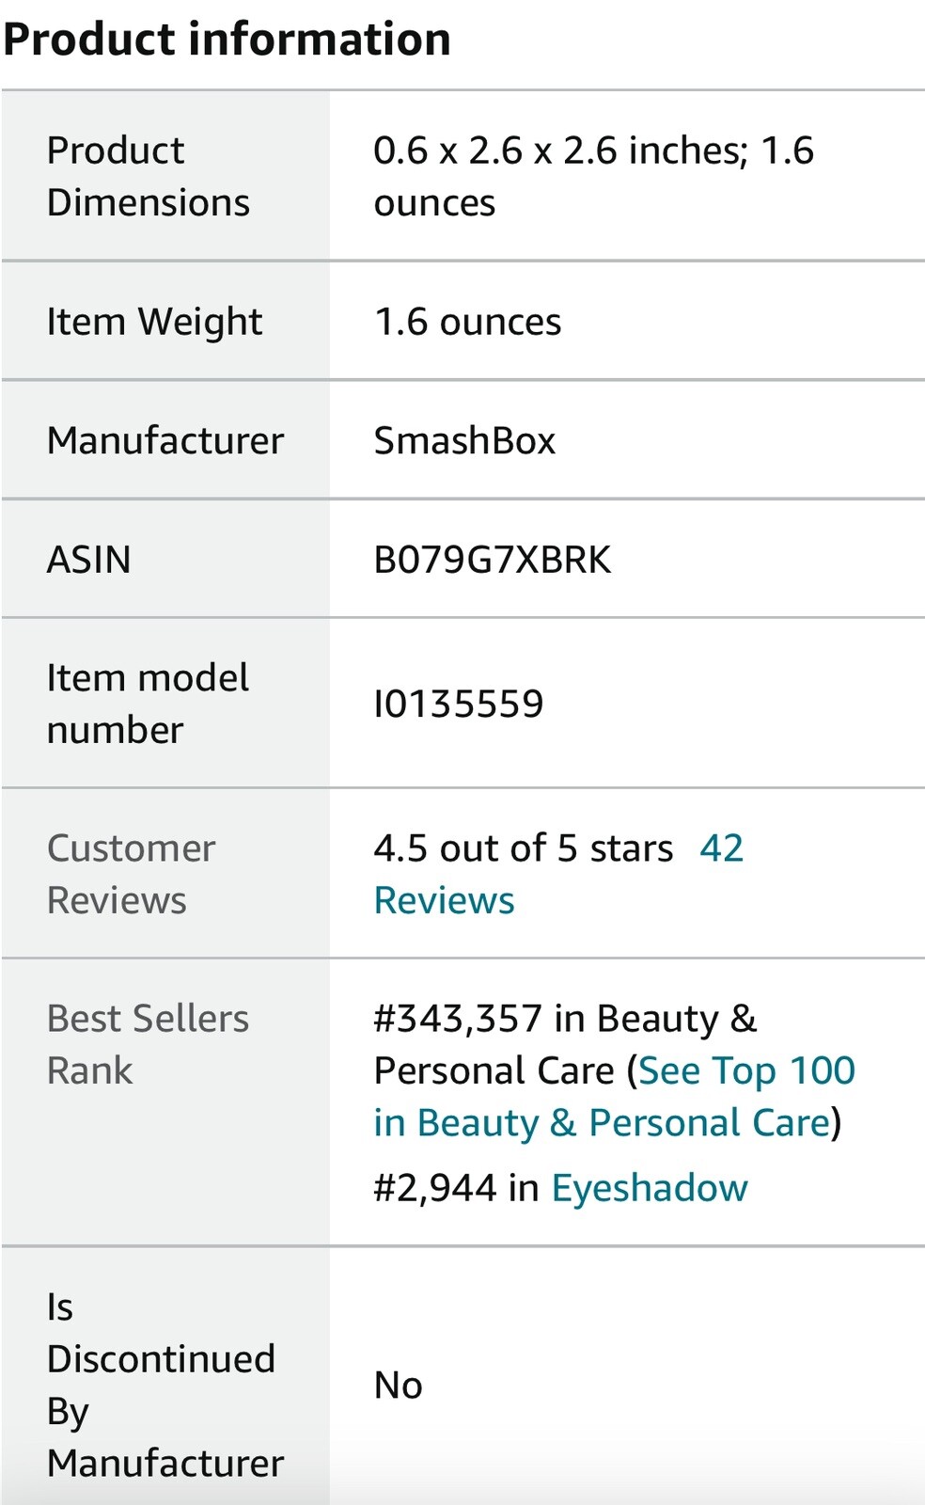Click the Product information heading

pyautogui.click(x=227, y=40)
